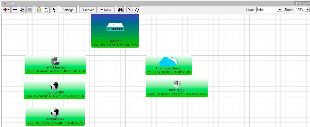Click the paste icon in toolbar
The image size is (310, 127).
point(30,10)
